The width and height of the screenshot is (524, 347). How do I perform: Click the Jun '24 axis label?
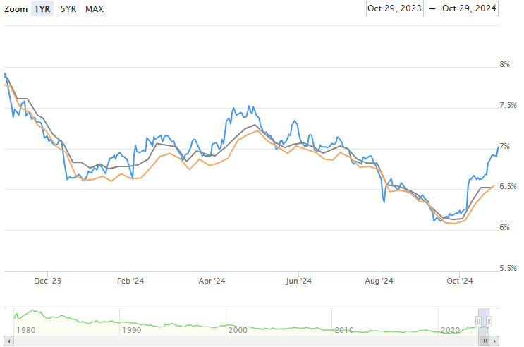point(298,281)
